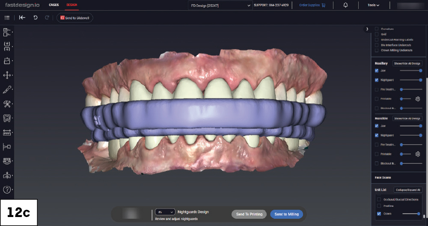This screenshot has height=226, width=428.
Task: Choose the ruler measurement tool
Action: pyautogui.click(x=7, y=132)
